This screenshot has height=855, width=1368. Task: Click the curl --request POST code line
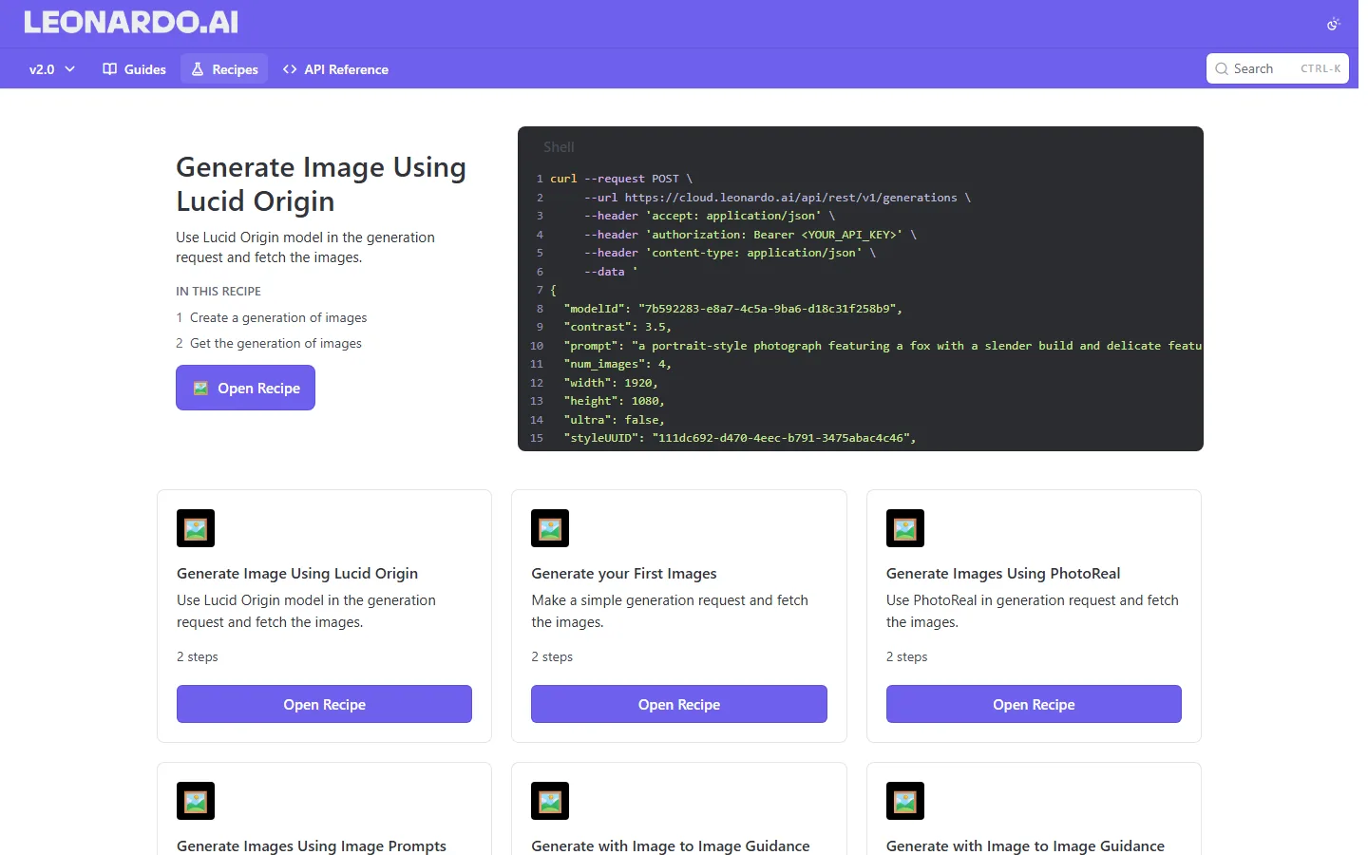(621, 179)
